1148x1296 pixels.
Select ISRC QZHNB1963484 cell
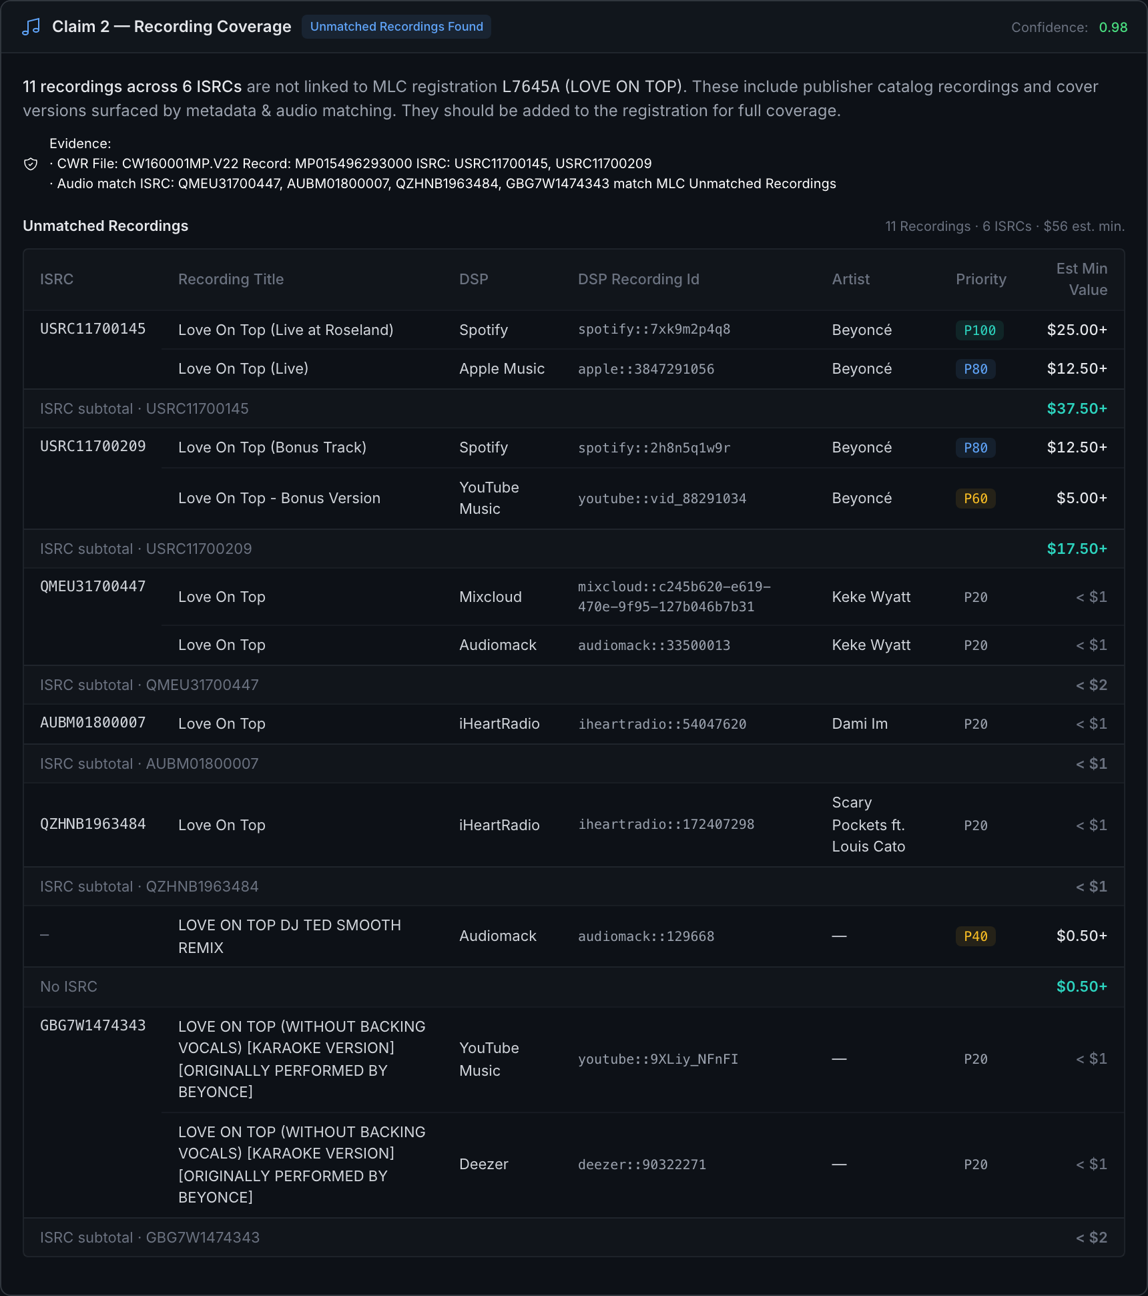point(93,824)
